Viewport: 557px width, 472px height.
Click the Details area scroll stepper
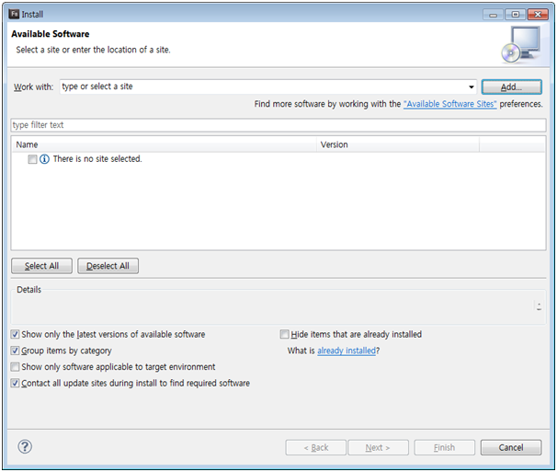(x=539, y=306)
